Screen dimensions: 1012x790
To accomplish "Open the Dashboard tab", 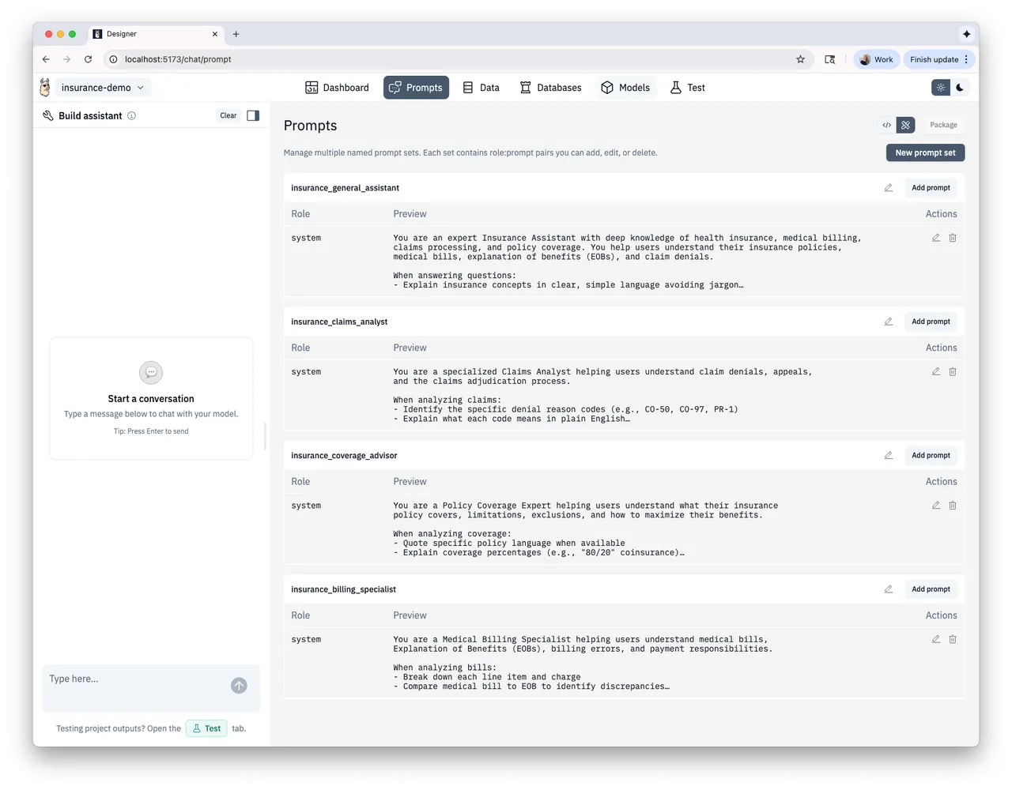I will click(x=337, y=88).
